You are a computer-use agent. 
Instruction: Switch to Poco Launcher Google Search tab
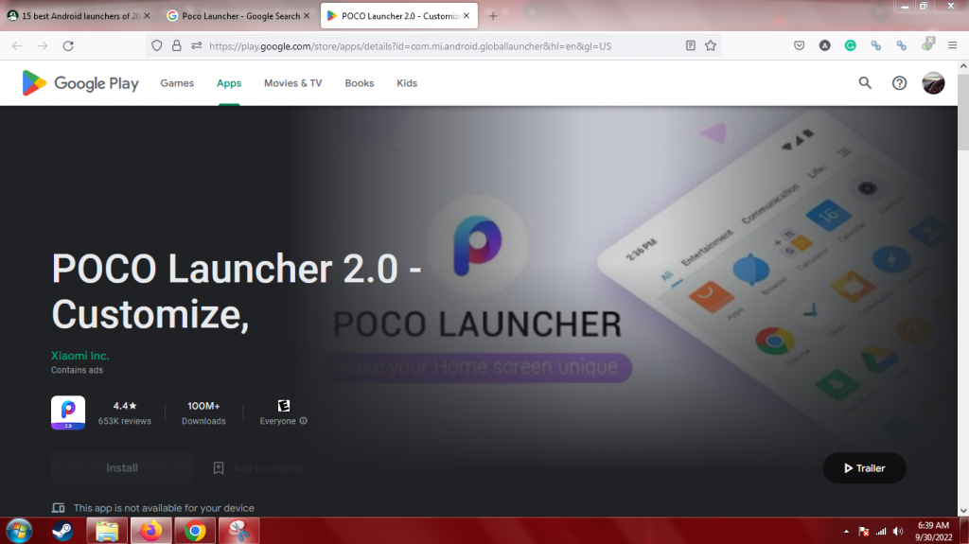pos(238,16)
